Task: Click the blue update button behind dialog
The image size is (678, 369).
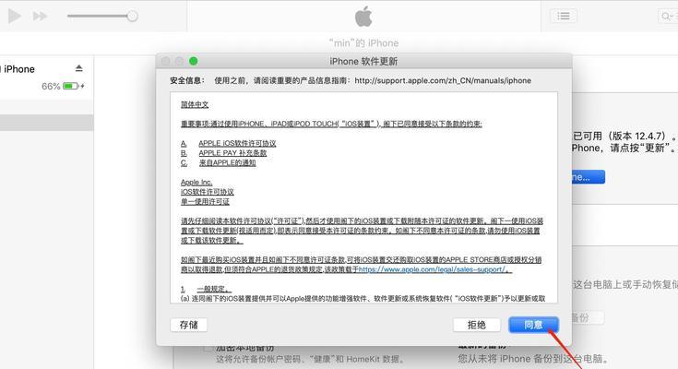Action: [x=589, y=177]
